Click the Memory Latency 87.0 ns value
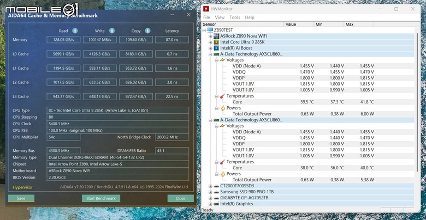The height and width of the screenshot is (220, 426). point(172,40)
